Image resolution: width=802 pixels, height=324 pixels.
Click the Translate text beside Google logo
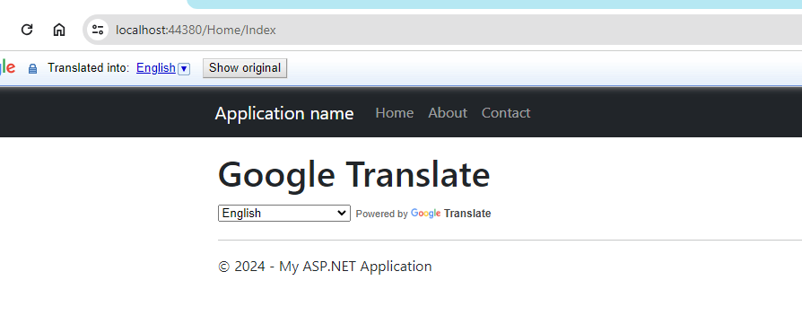(467, 214)
